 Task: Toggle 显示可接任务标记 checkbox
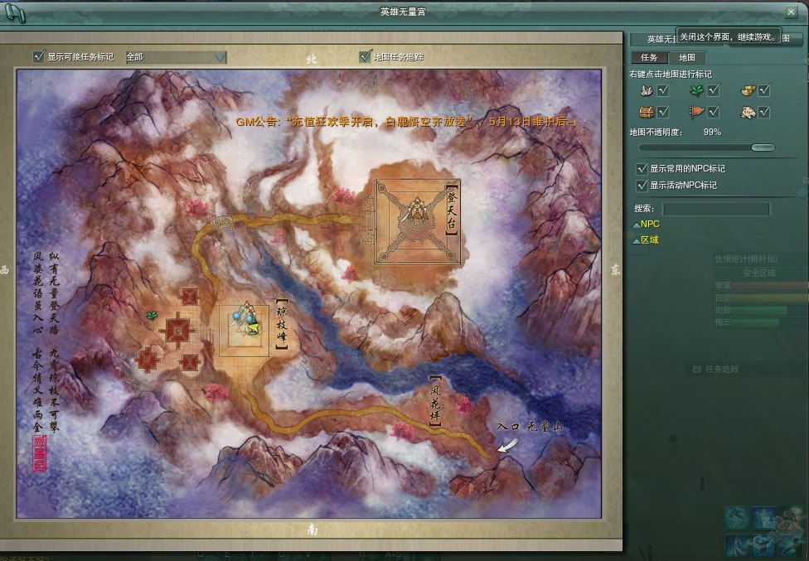(38, 57)
